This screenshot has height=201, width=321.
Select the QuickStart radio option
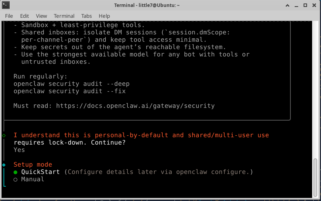[x=15, y=172]
